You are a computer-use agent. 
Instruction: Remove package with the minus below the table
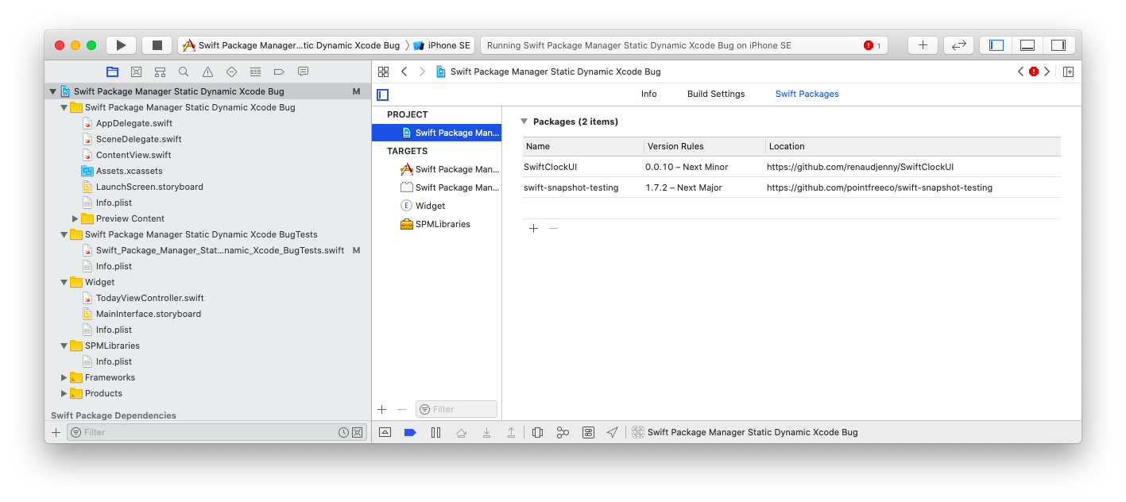(554, 229)
